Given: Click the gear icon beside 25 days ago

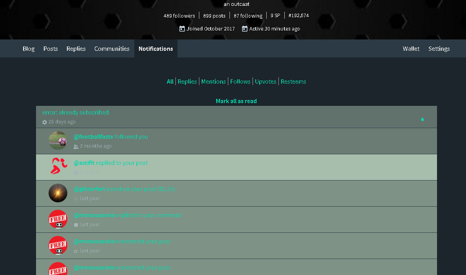Looking at the screenshot, I should click(x=45, y=122).
